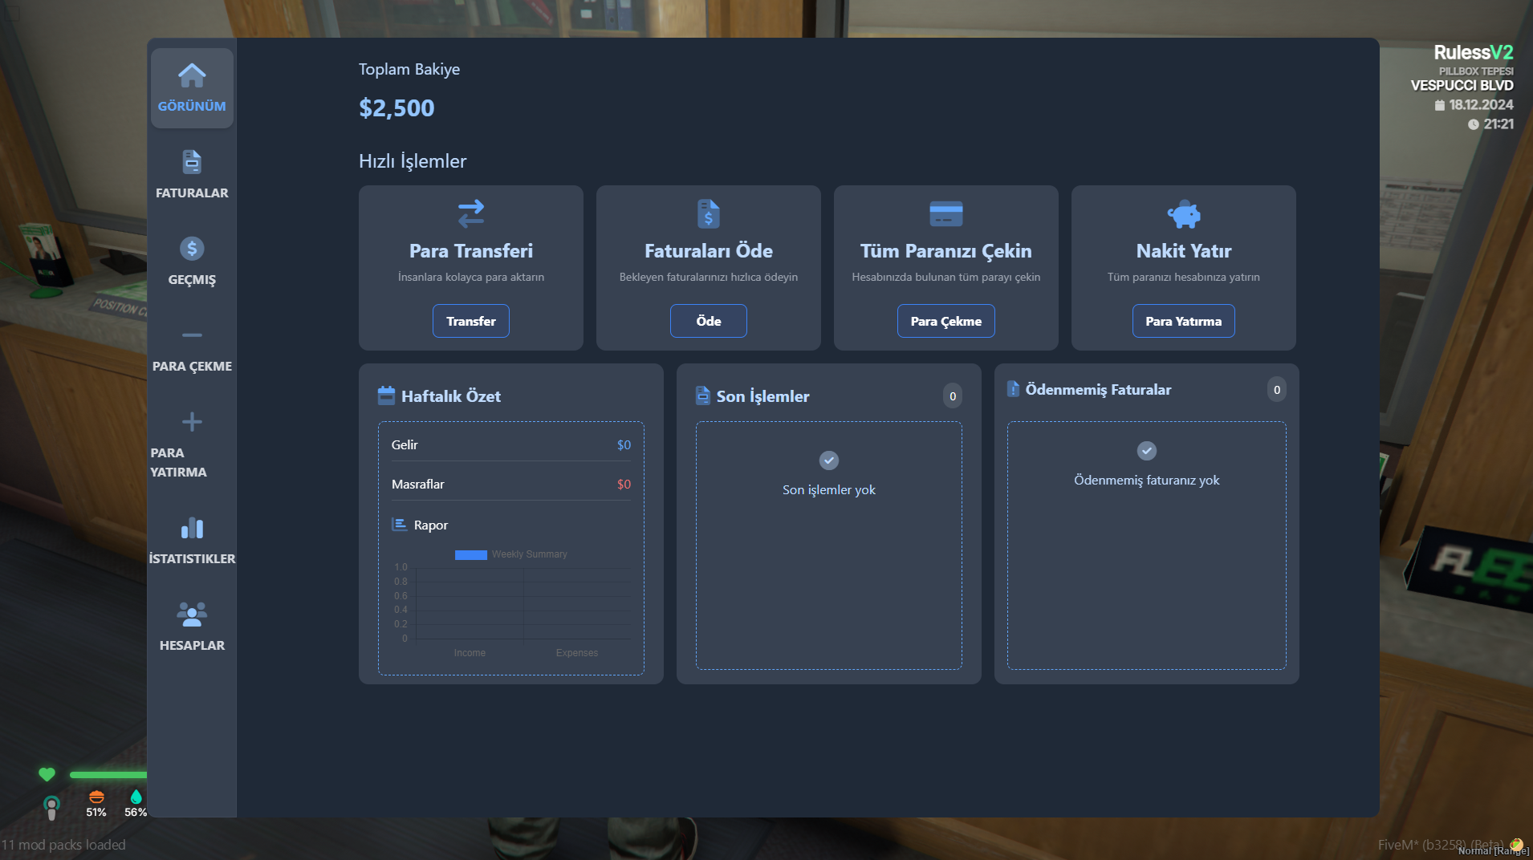The height and width of the screenshot is (860, 1533).
Task: Click the Ödenmemiş faturanız yok message
Action: (1147, 480)
